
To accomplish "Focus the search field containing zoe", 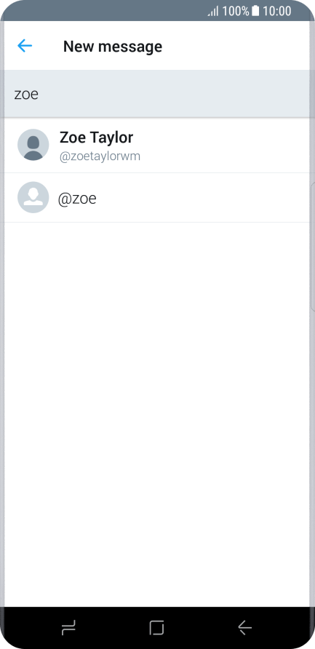I will pos(157,94).
